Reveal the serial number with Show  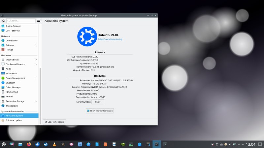(98, 102)
